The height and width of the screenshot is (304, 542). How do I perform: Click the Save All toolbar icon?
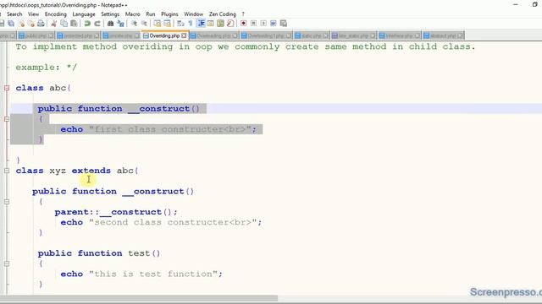pos(11,24)
